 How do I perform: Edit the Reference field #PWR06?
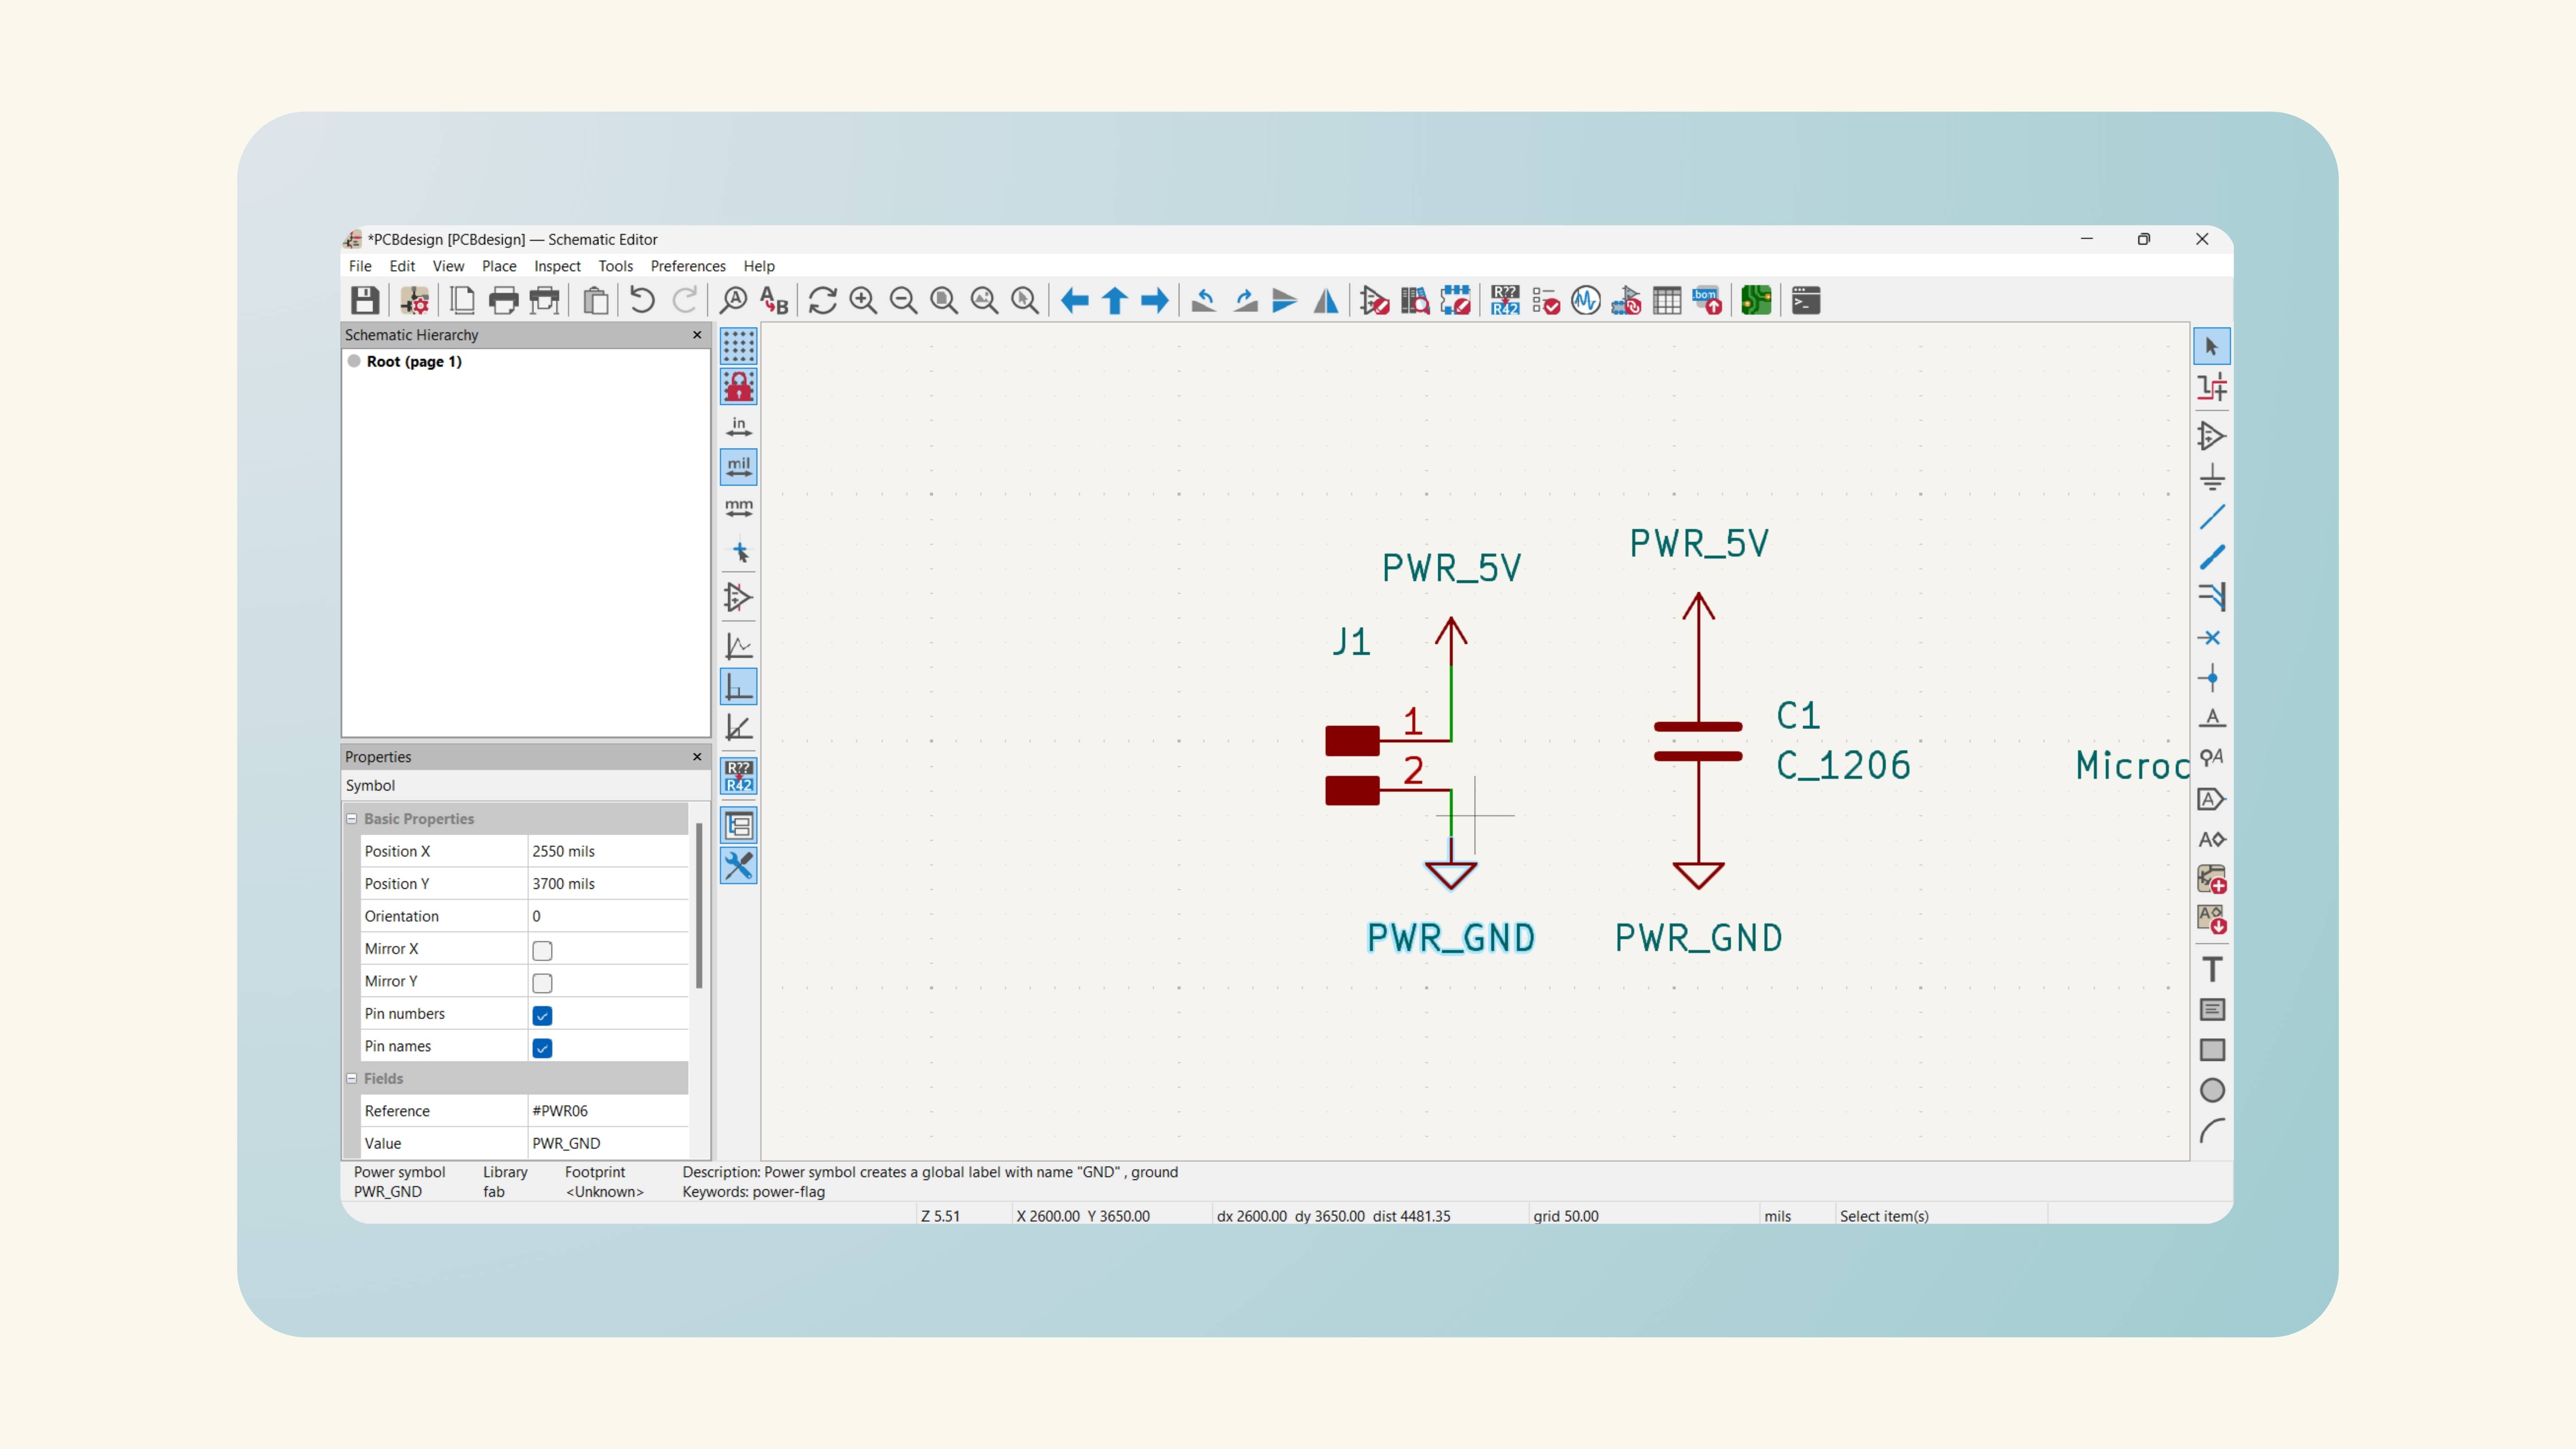(607, 1111)
